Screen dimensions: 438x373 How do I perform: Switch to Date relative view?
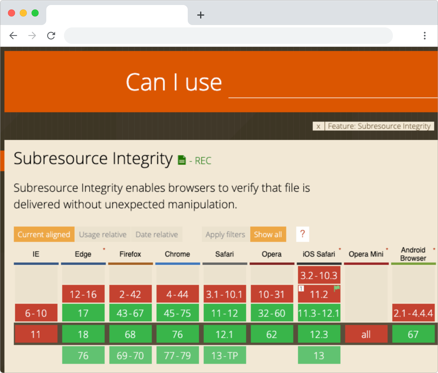(x=157, y=234)
